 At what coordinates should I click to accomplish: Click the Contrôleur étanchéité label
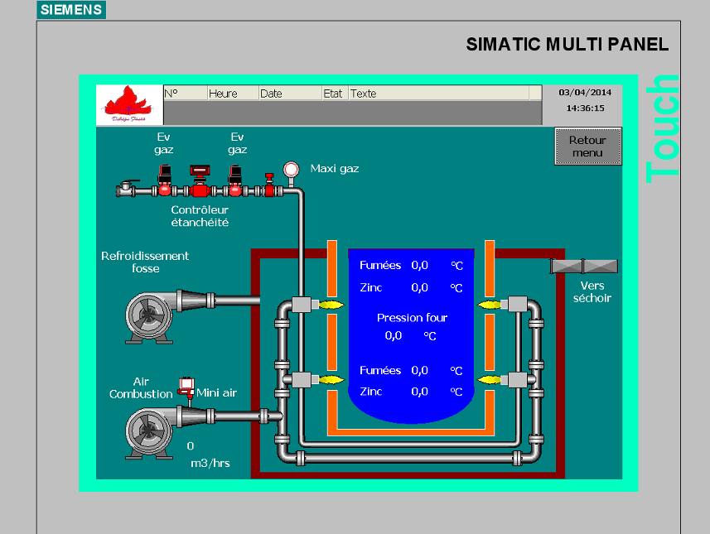(x=200, y=216)
